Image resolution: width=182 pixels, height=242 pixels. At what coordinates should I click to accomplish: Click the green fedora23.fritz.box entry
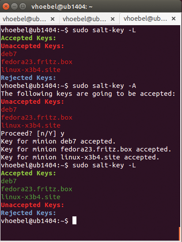pyautogui.click(x=37, y=189)
